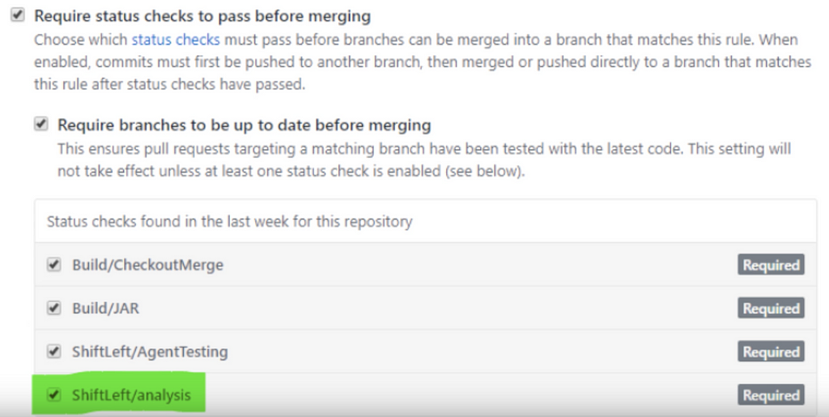Select the Build/CheckoutMerge label text

147,265
